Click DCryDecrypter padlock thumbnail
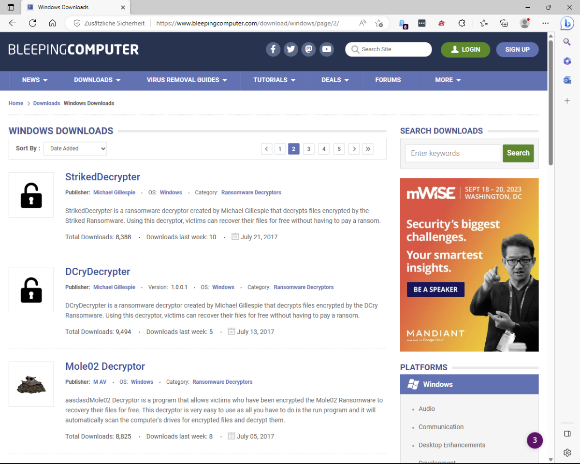 pos(31,290)
